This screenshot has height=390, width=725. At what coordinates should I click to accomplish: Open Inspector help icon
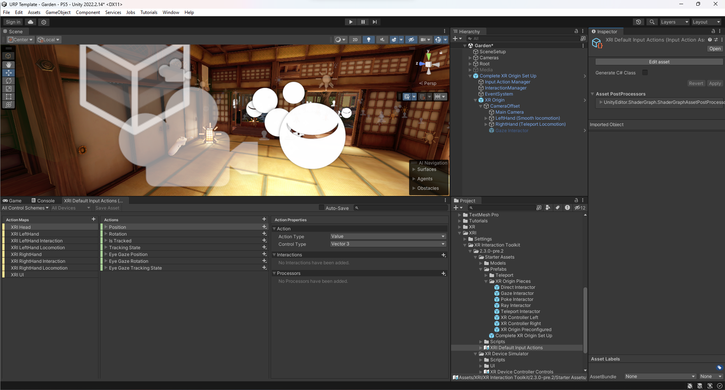[x=710, y=40]
